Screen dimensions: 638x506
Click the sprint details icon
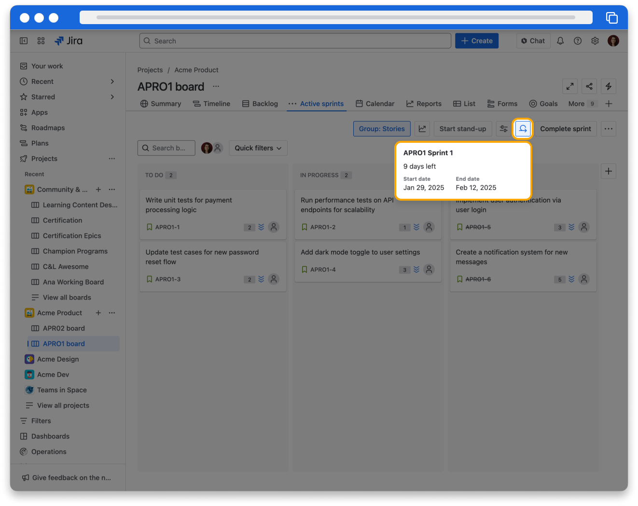click(x=523, y=129)
